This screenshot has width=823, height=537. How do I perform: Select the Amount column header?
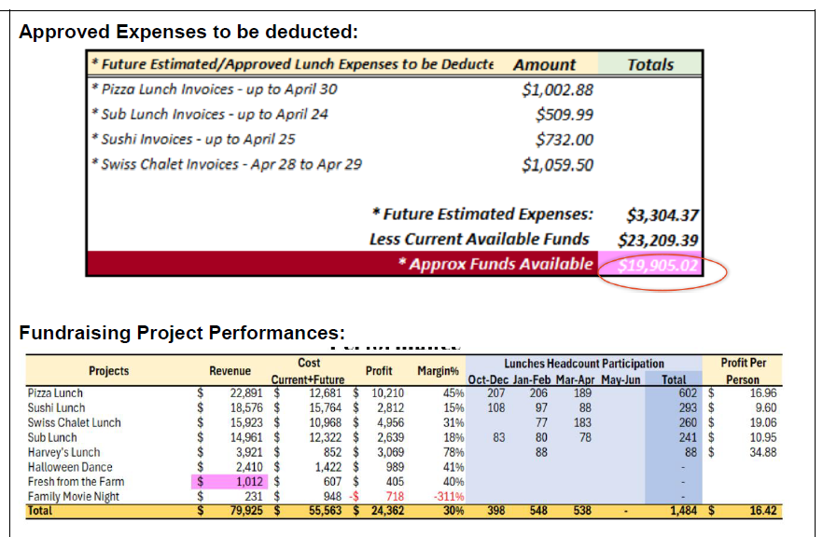(544, 64)
